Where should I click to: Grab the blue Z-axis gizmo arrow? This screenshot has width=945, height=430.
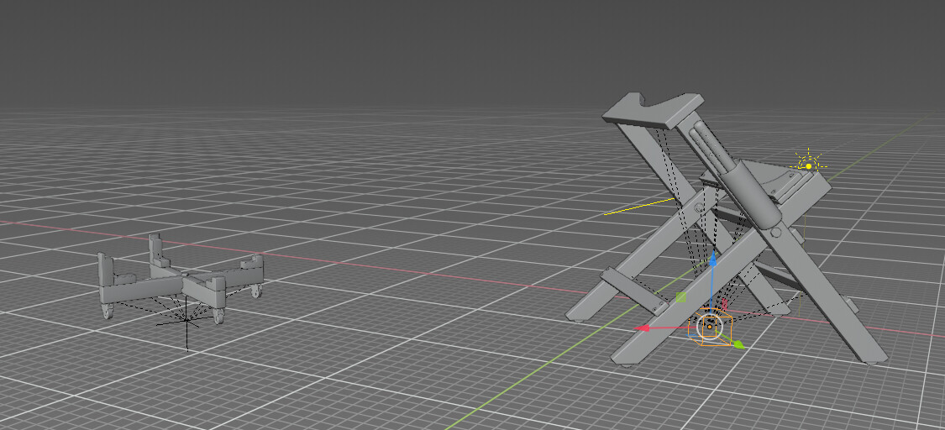712,260
